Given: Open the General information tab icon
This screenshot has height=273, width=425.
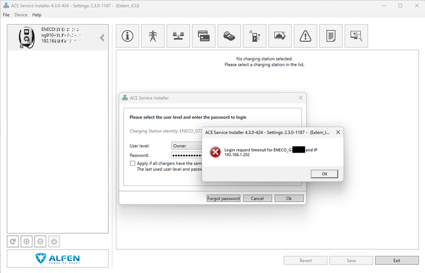Looking at the screenshot, I should 127,36.
